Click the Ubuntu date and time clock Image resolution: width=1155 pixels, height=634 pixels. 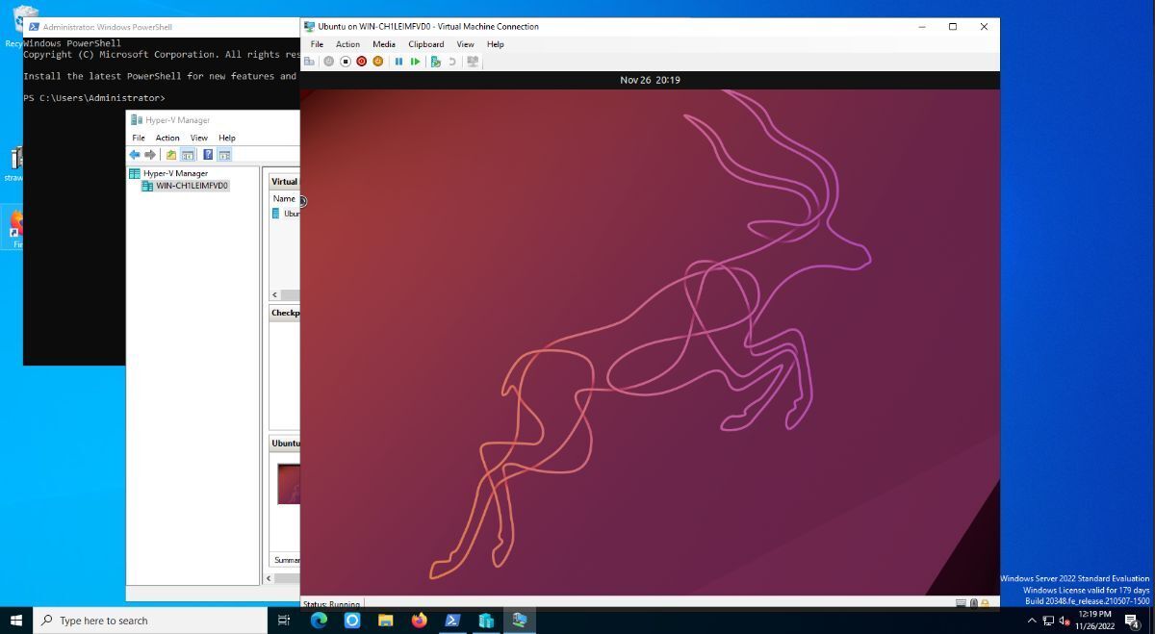coord(650,80)
